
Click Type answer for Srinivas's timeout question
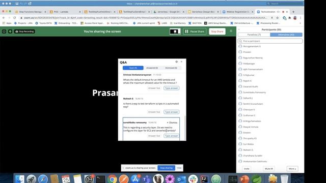pyautogui.click(x=172, y=88)
